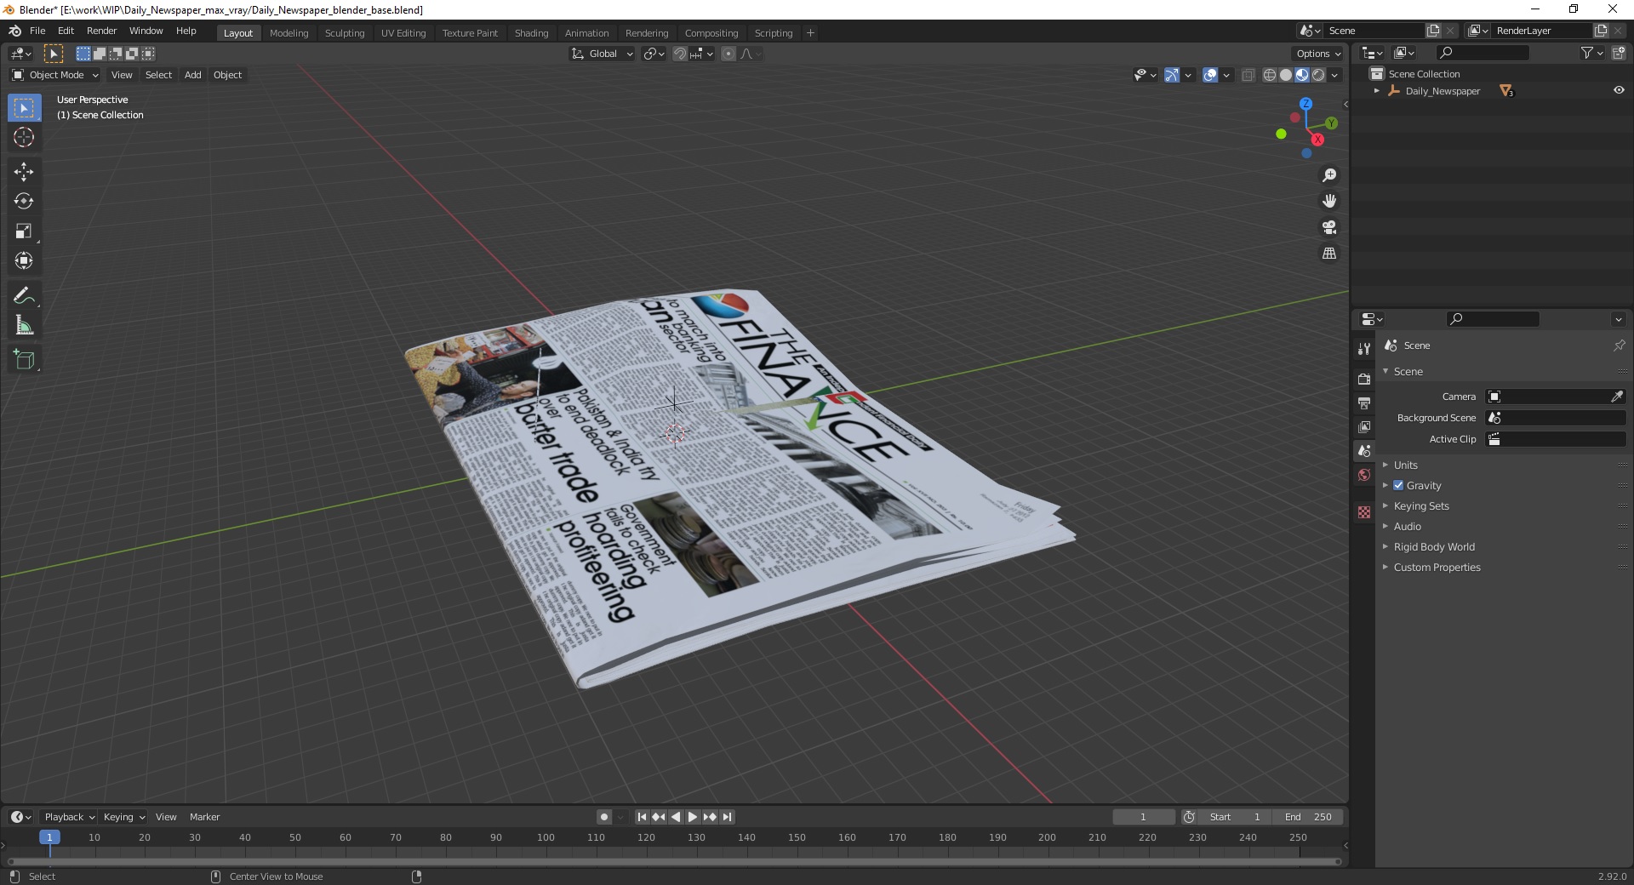Select solid viewport shading

1286,75
